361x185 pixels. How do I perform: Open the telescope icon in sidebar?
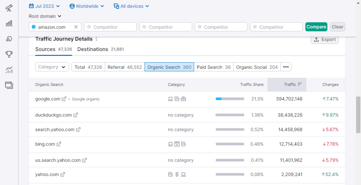pos(9,8)
